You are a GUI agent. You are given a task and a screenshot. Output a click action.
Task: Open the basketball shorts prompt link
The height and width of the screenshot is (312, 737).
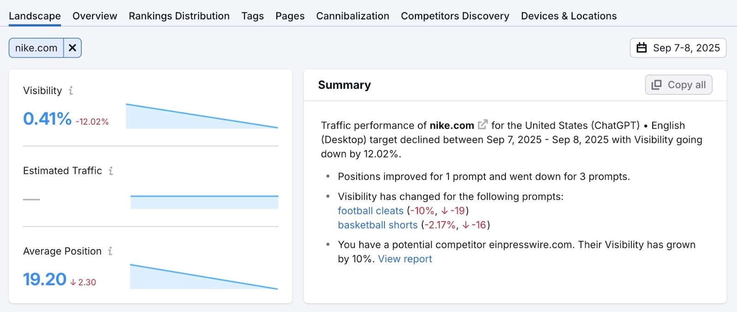click(377, 225)
